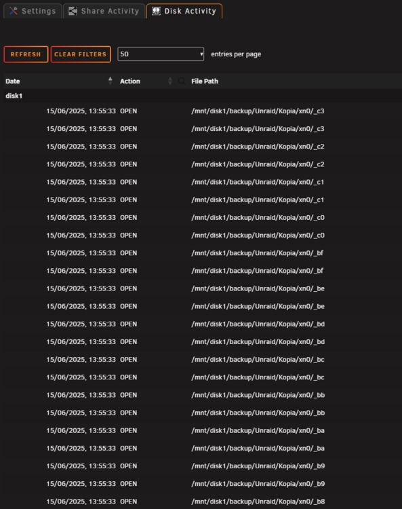The height and width of the screenshot is (509, 402).
Task: Select the disk1 group row
Action: click(203, 96)
